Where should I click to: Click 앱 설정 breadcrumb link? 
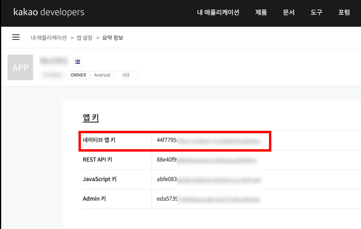[84, 38]
